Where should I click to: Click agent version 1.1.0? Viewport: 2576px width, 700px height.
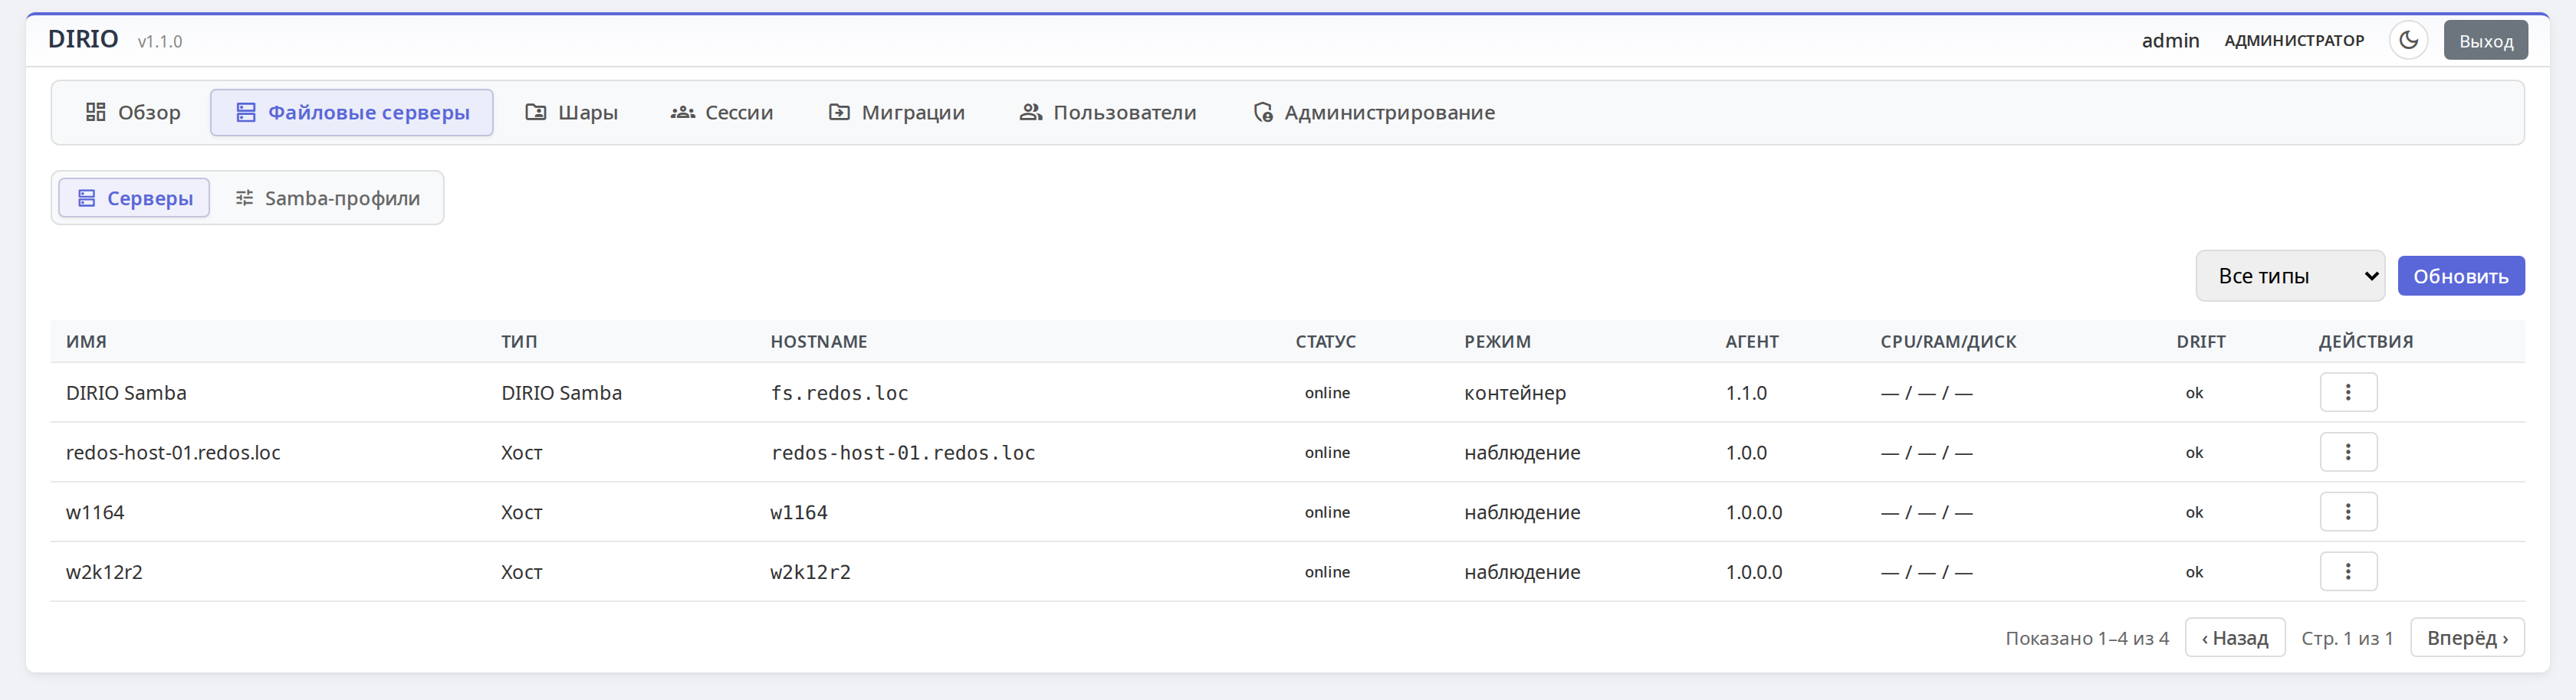coord(1746,392)
